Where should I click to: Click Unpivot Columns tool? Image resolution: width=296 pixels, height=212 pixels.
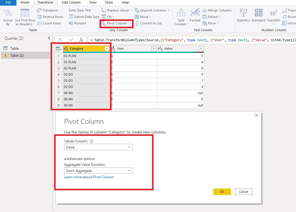click(152, 10)
